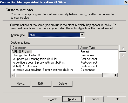Click the Pre-init action type cell
This screenshot has width=128, height=103.
[x=85, y=52]
